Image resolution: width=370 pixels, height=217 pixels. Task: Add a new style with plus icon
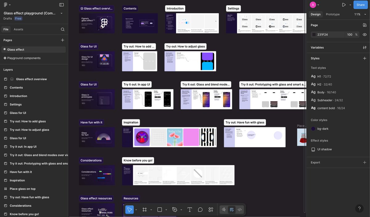click(365, 58)
